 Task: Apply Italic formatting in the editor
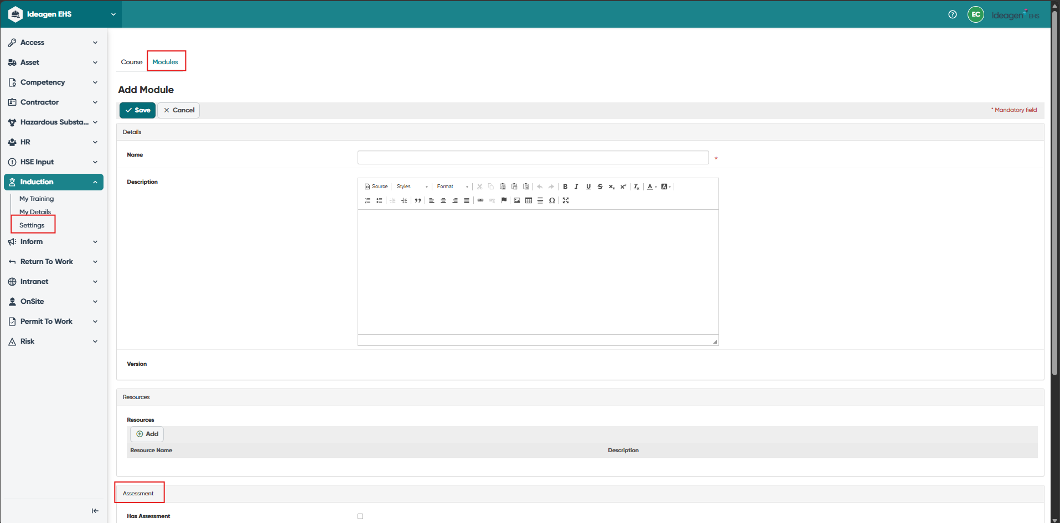pos(577,187)
